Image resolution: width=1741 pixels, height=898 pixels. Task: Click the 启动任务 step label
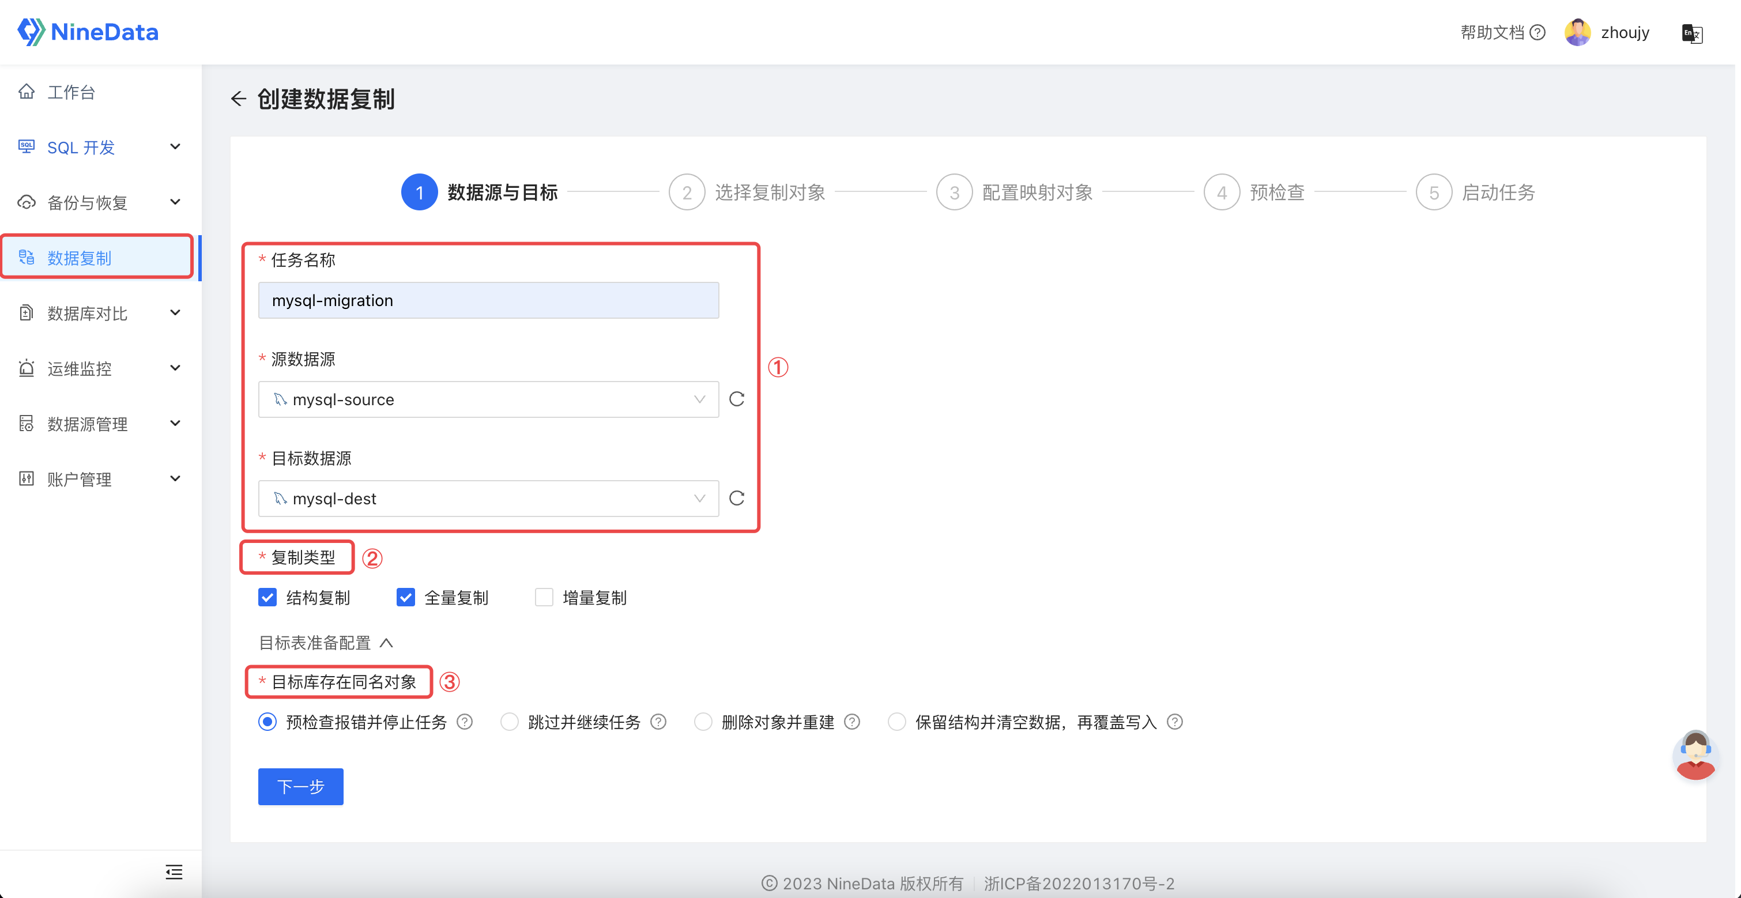click(x=1498, y=193)
